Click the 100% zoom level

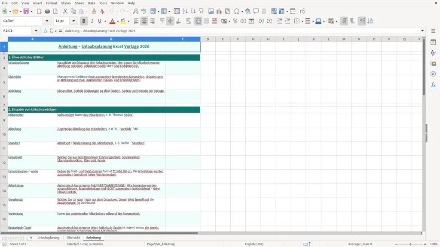coord(434,244)
